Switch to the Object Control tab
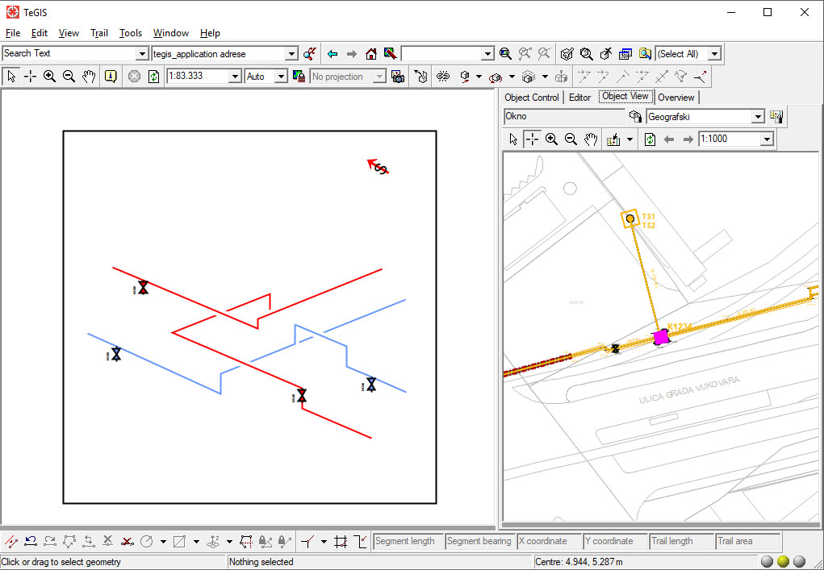The image size is (824, 570). coord(531,98)
